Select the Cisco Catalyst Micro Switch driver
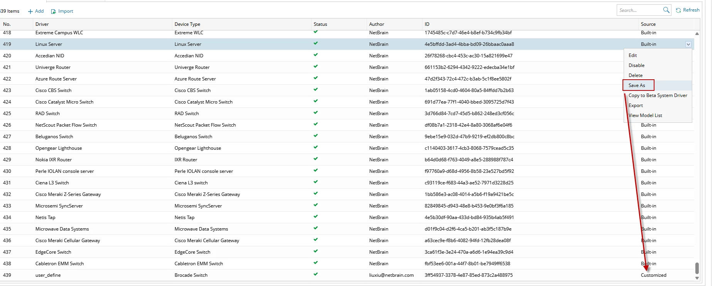This screenshot has width=715, height=286. [x=64, y=102]
